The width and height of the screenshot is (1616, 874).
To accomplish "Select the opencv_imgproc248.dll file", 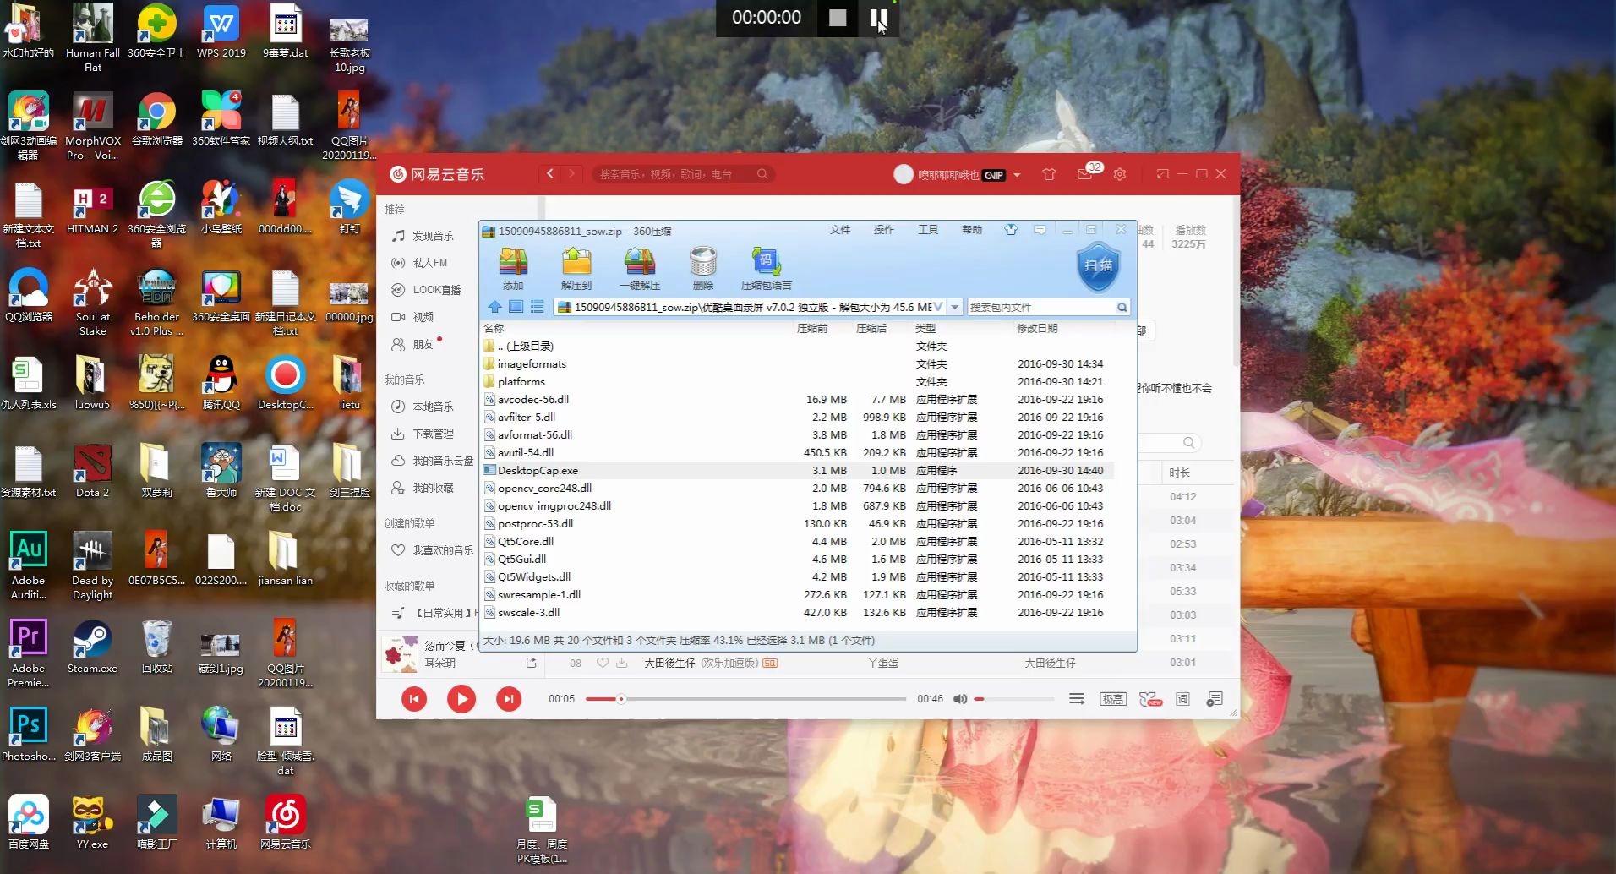I will [x=797, y=505].
